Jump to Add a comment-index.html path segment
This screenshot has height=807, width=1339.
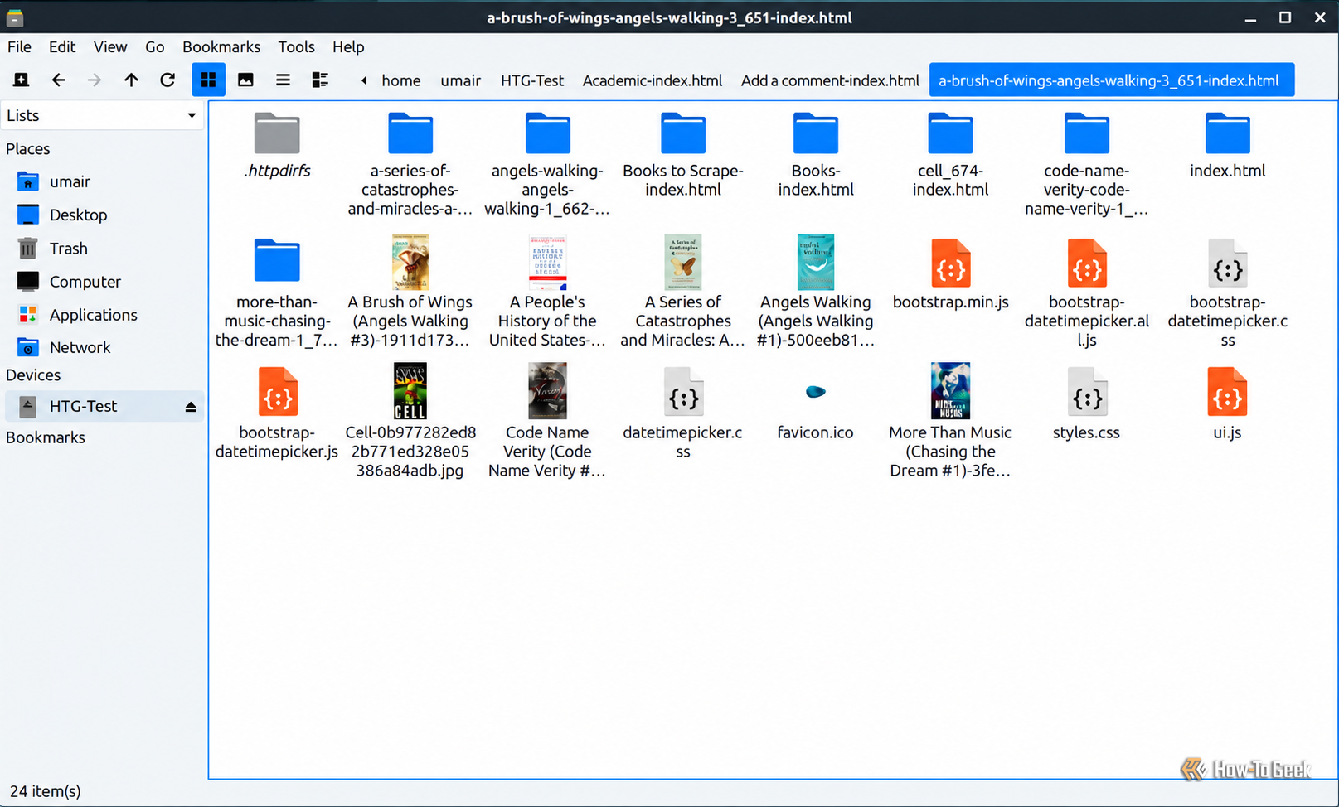[830, 80]
